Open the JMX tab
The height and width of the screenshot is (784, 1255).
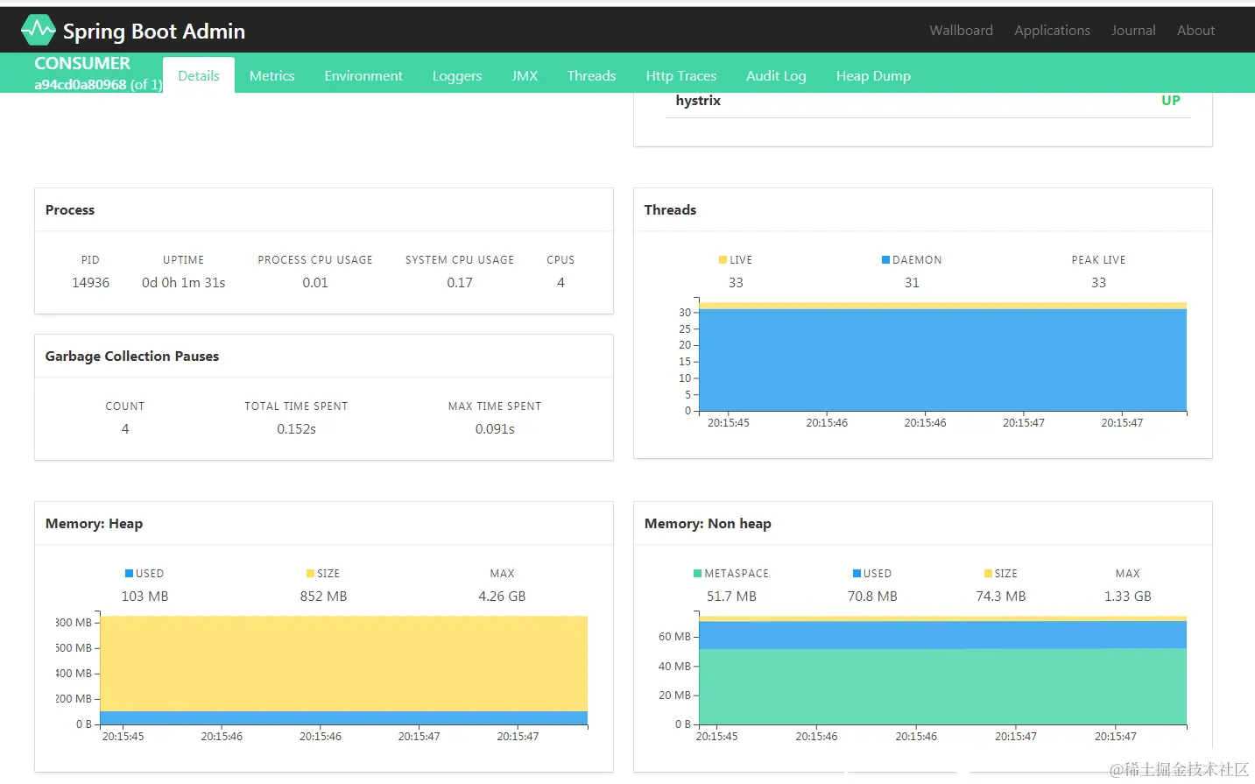click(525, 75)
